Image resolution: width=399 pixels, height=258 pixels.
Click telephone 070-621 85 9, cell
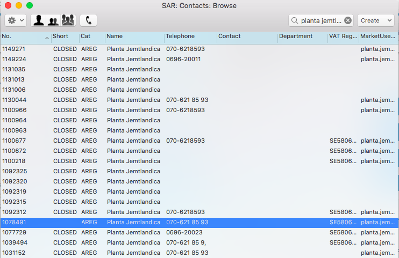pyautogui.click(x=186, y=242)
